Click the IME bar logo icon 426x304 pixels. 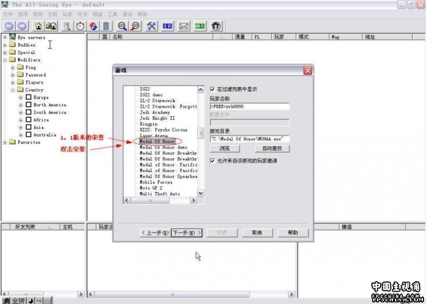click(x=6, y=301)
